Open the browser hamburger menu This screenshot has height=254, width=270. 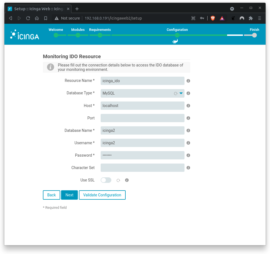[259, 18]
